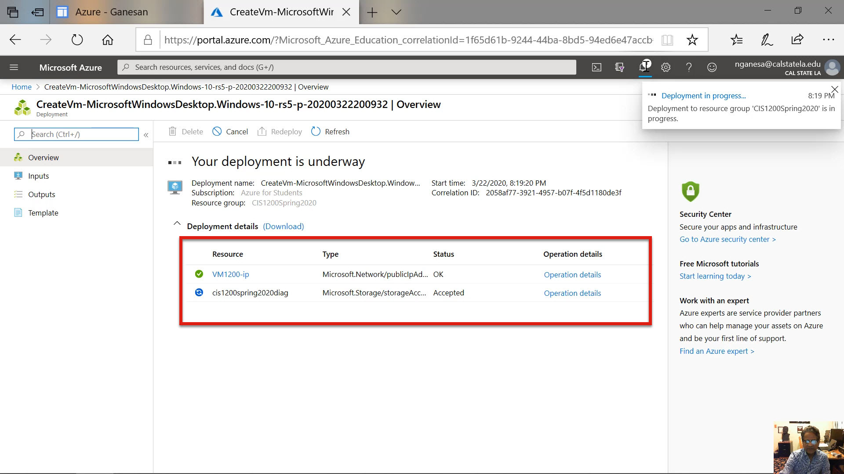Open the Azure portal hamburger menu

point(14,67)
